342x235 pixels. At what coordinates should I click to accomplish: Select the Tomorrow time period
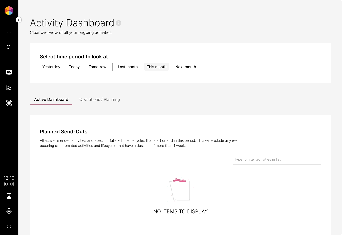[97, 67]
